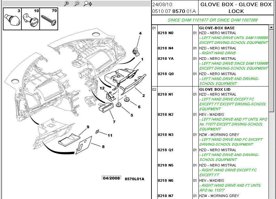Click the green SINCE DAM 1101877 note
The height and width of the screenshot is (199, 276).
[x=212, y=20]
